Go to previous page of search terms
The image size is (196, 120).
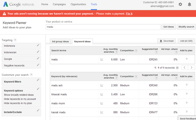184,68
